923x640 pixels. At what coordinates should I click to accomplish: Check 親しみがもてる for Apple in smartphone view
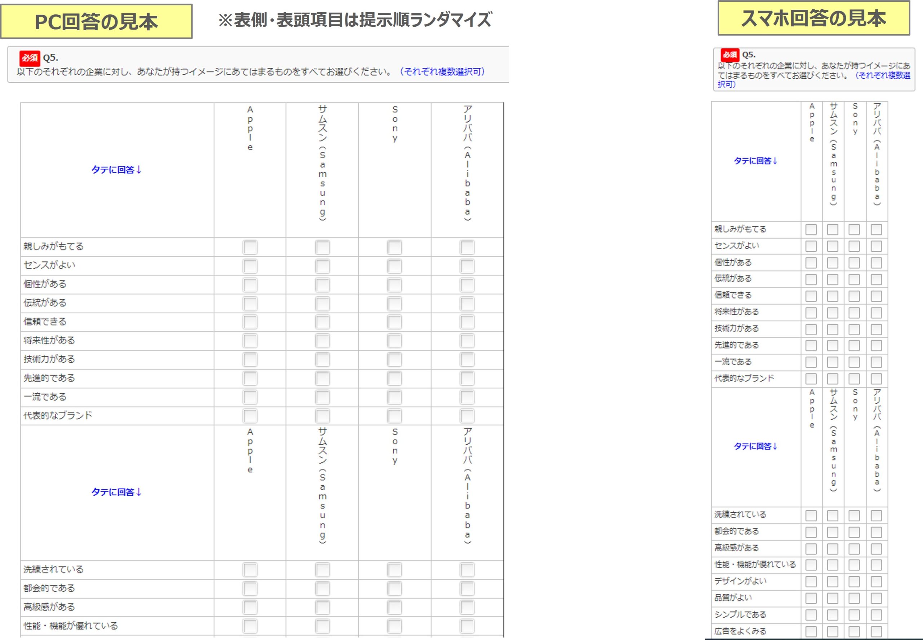[x=811, y=230]
